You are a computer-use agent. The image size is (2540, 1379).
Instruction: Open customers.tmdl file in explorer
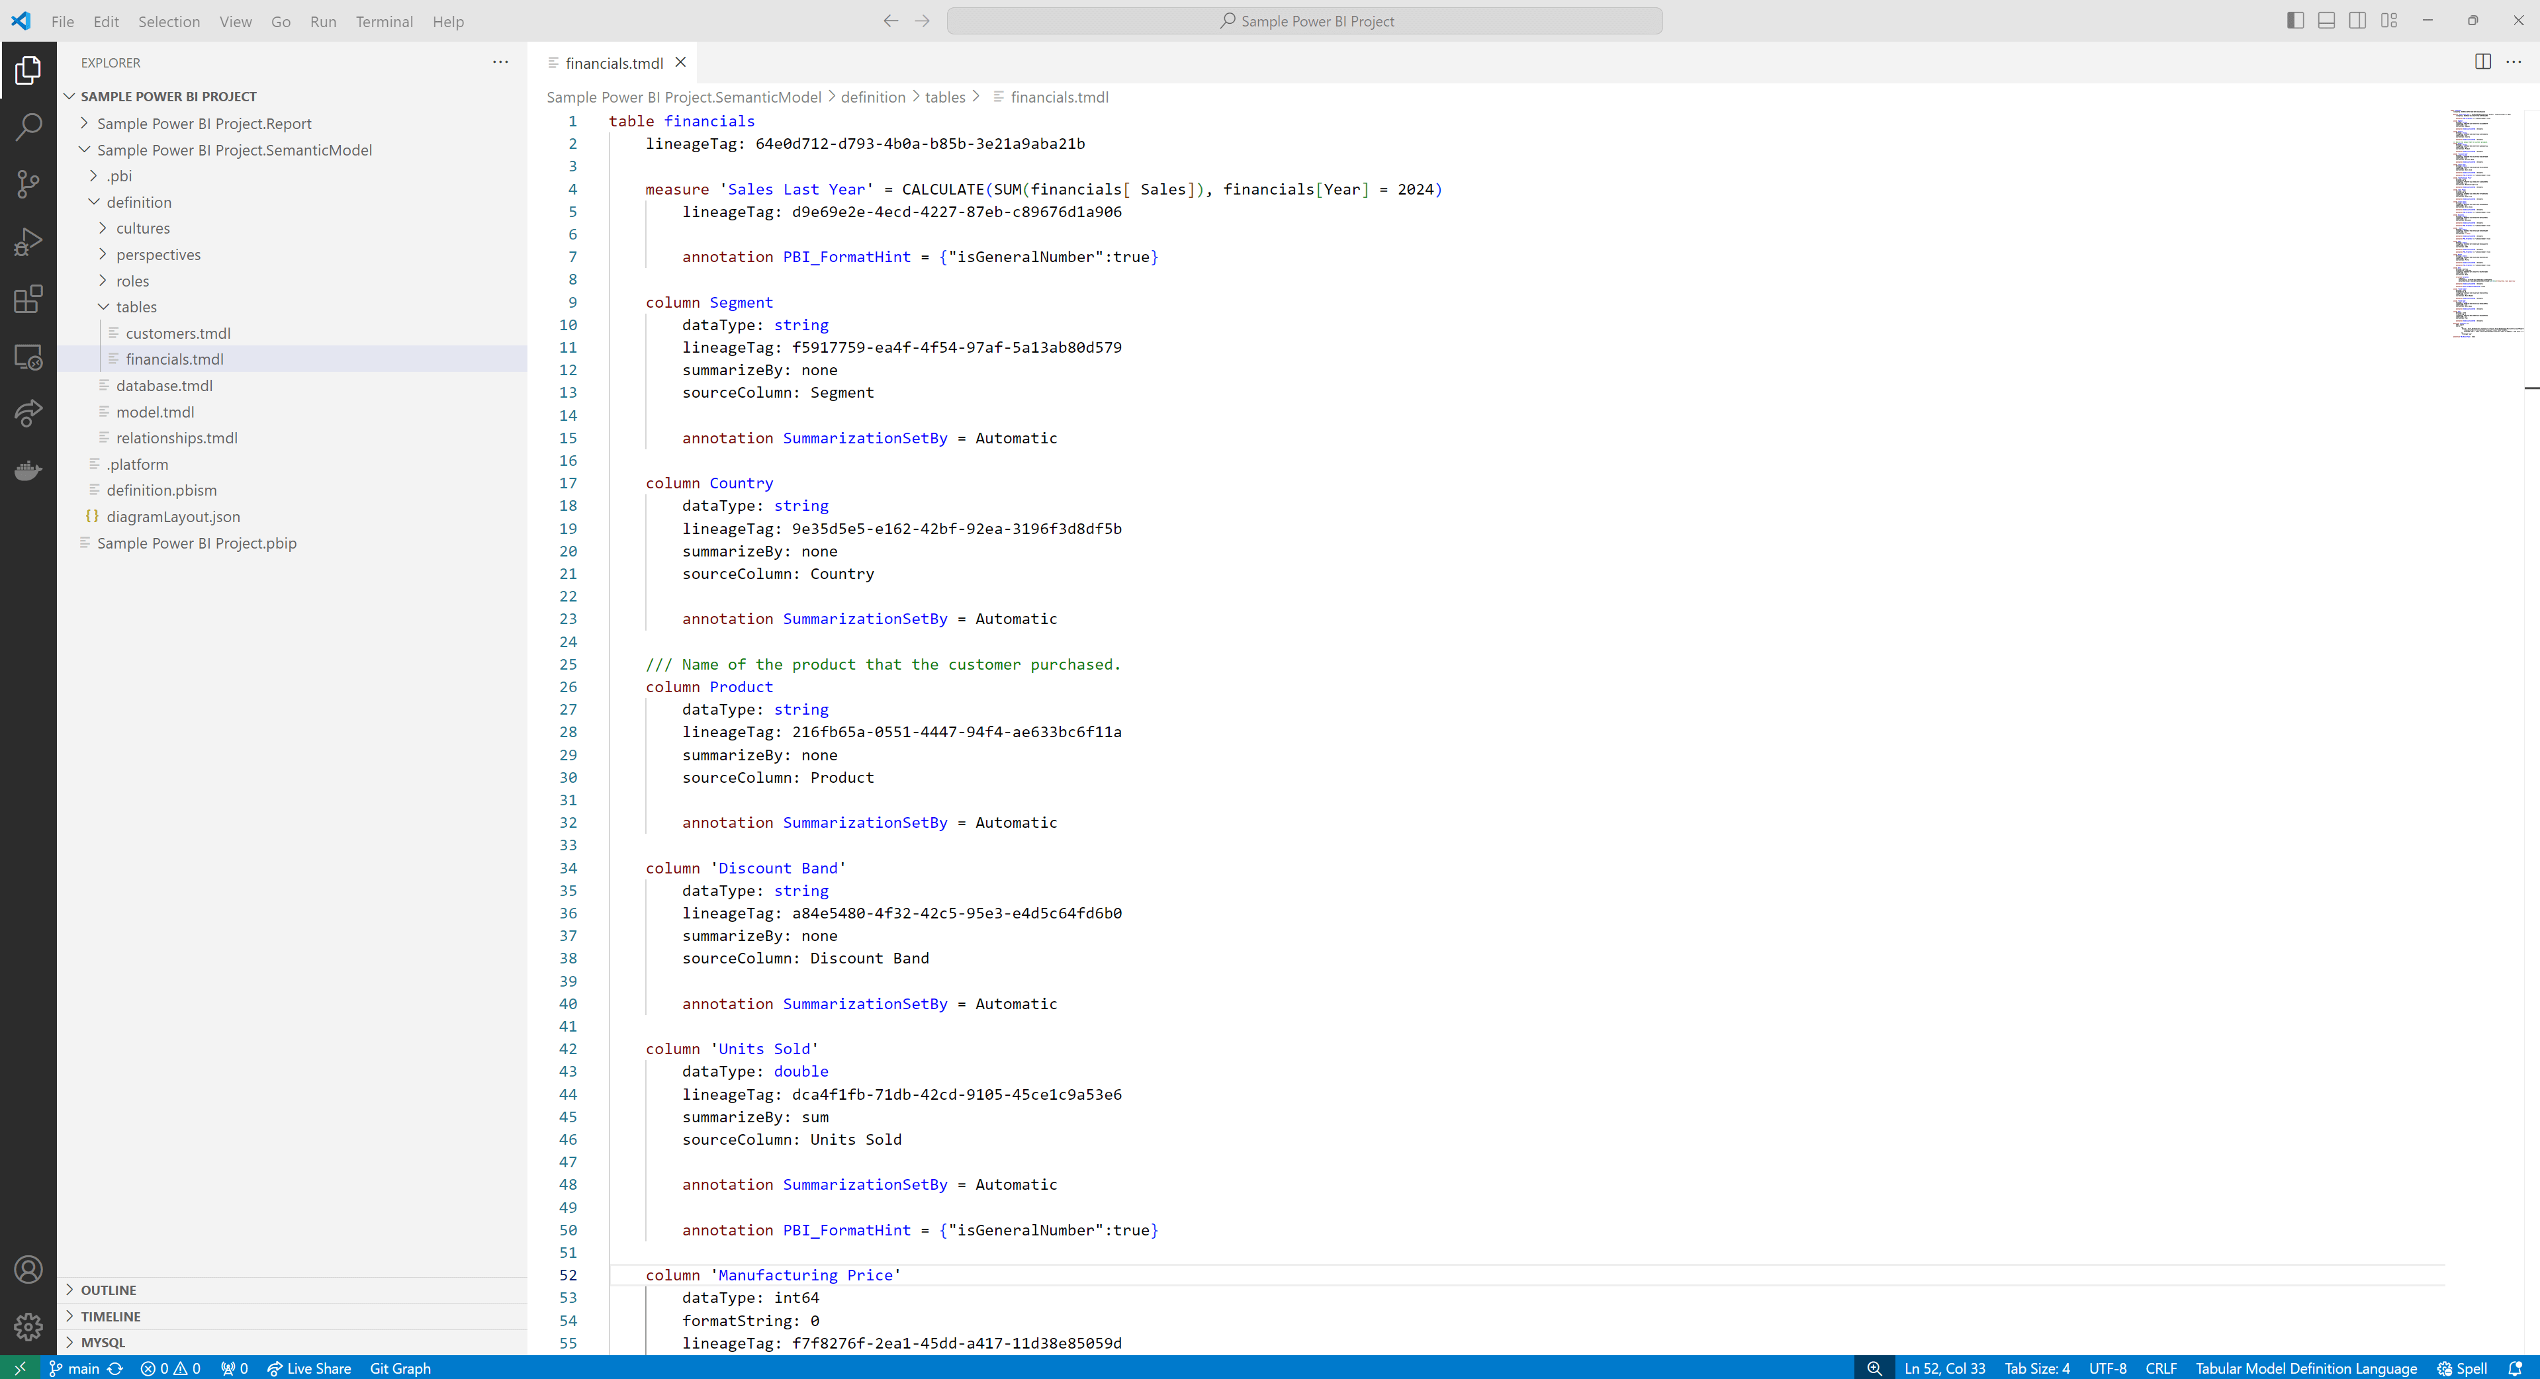coord(177,333)
